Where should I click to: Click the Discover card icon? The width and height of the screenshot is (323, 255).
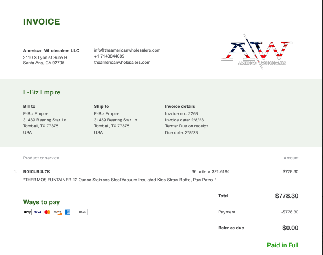[x=58, y=212]
